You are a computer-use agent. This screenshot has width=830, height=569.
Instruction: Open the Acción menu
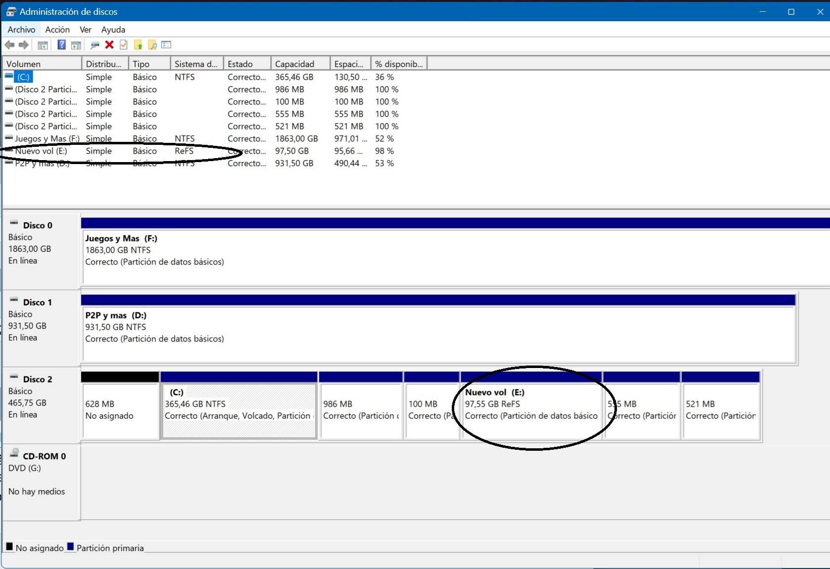(57, 30)
